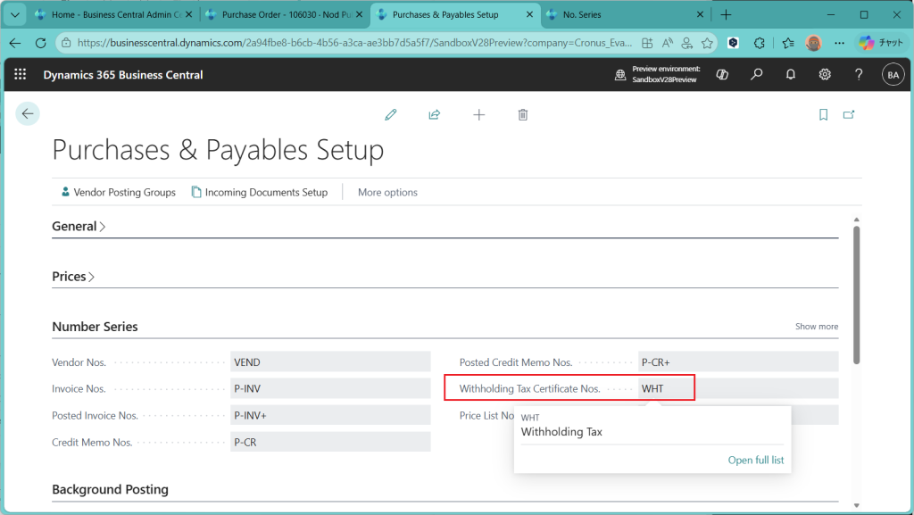Expand the Prices section

(73, 277)
